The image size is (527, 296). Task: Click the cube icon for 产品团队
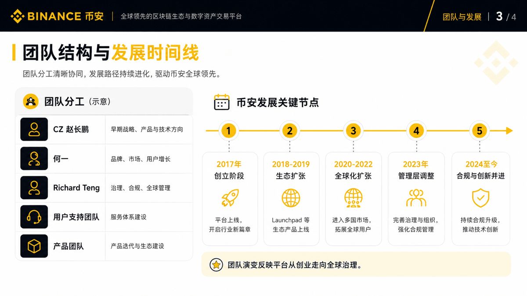34,246
